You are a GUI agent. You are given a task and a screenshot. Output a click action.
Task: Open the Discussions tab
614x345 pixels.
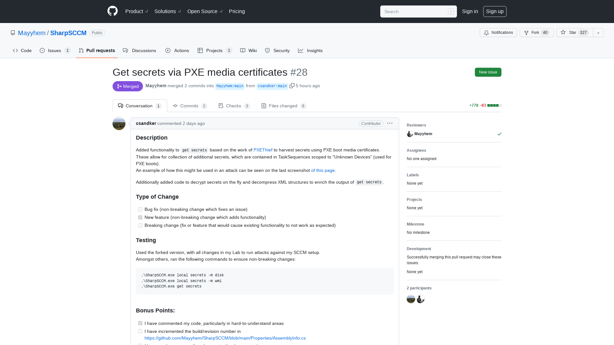(x=139, y=50)
